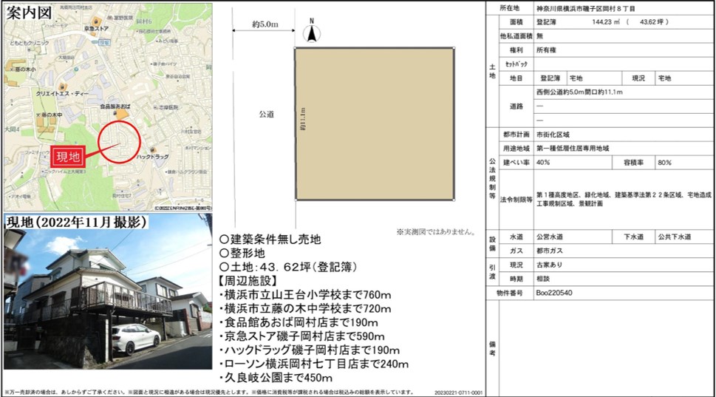Click the 建ぺい率 40% value cell
This screenshot has width=716, height=397.
(544, 162)
